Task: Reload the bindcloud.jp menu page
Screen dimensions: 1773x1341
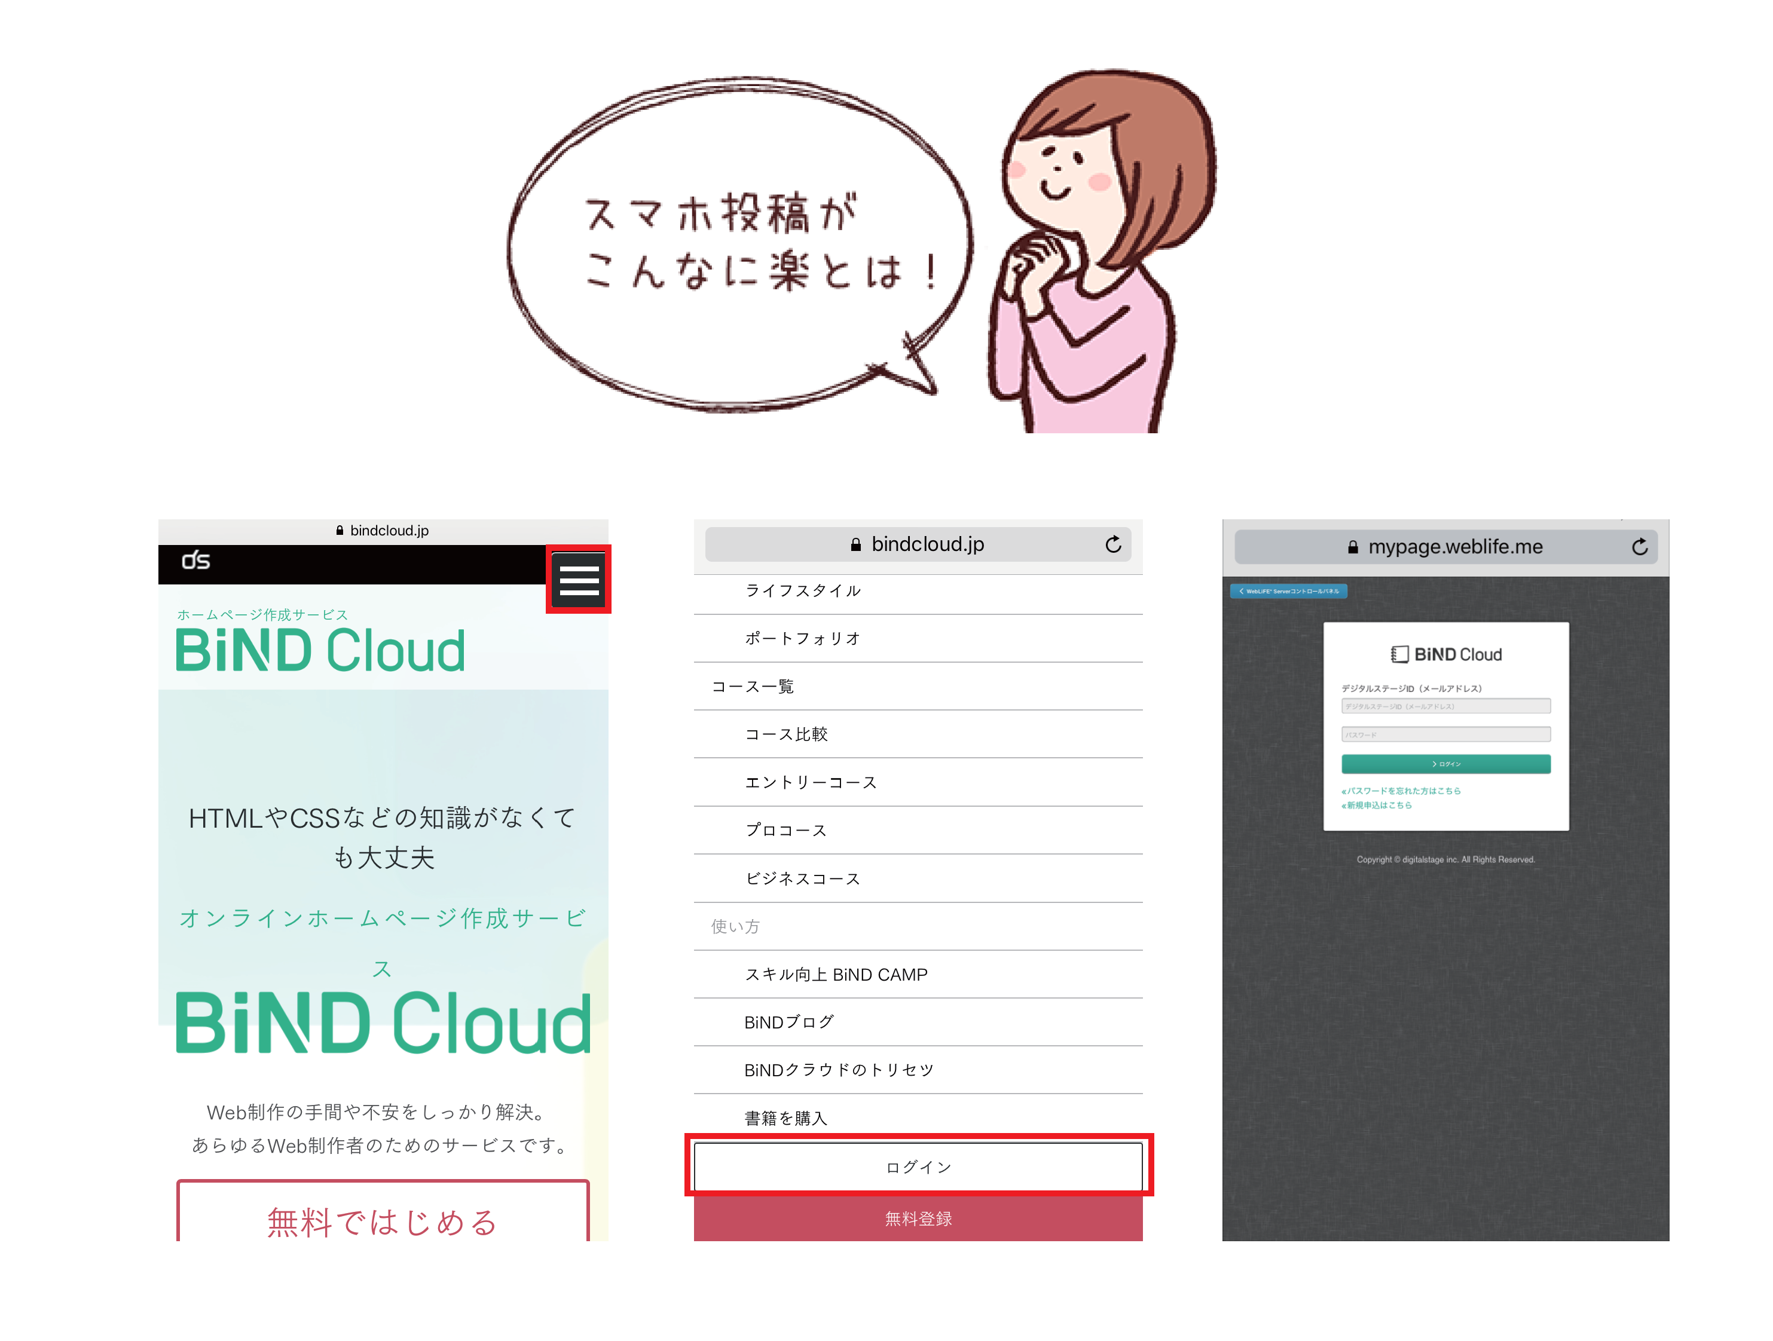Action: pos(1113,545)
